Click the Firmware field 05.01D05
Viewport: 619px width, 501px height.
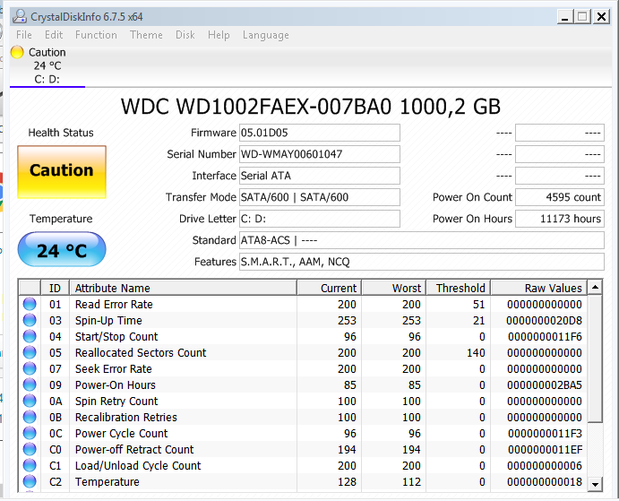point(320,133)
